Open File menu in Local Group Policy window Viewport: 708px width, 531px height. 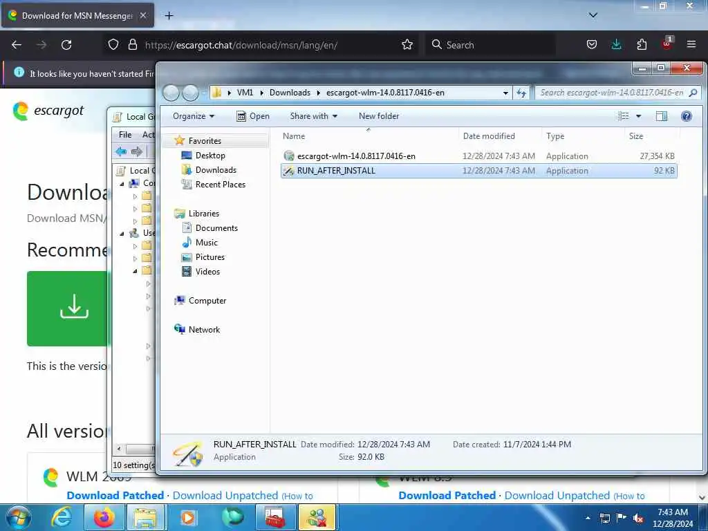pyautogui.click(x=125, y=135)
